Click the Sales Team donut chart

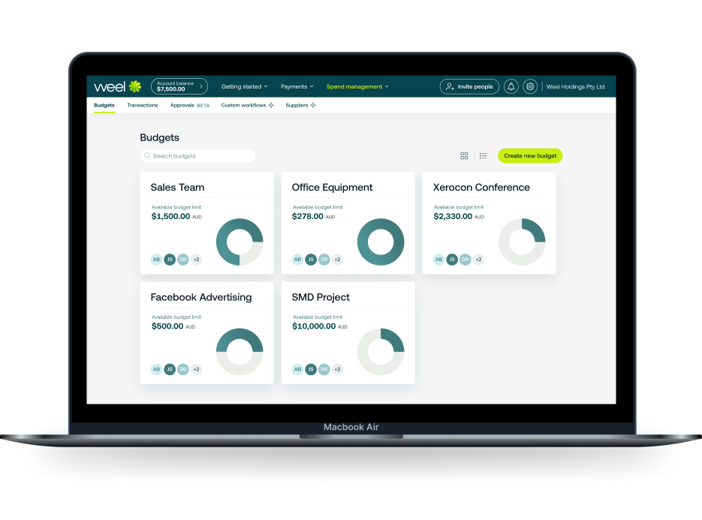(x=240, y=242)
